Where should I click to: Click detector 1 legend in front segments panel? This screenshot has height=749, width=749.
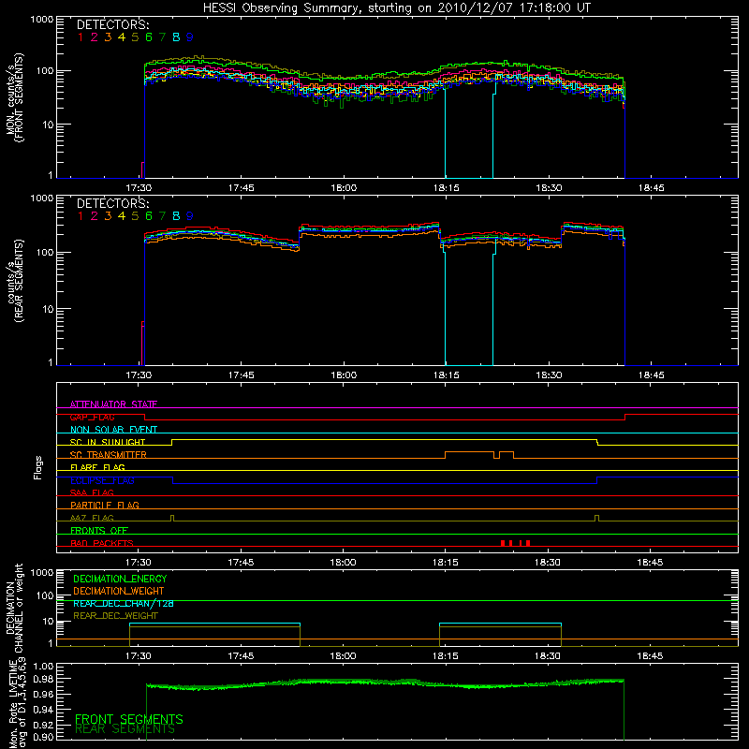81,37
